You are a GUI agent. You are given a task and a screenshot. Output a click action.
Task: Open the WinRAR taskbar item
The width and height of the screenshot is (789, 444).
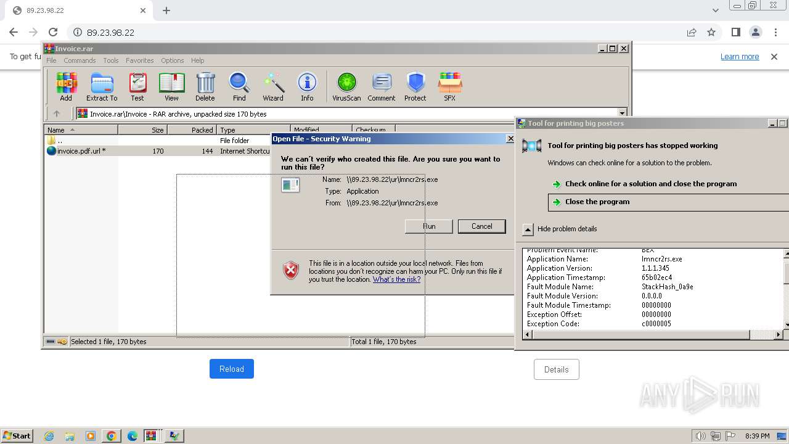[x=151, y=436]
